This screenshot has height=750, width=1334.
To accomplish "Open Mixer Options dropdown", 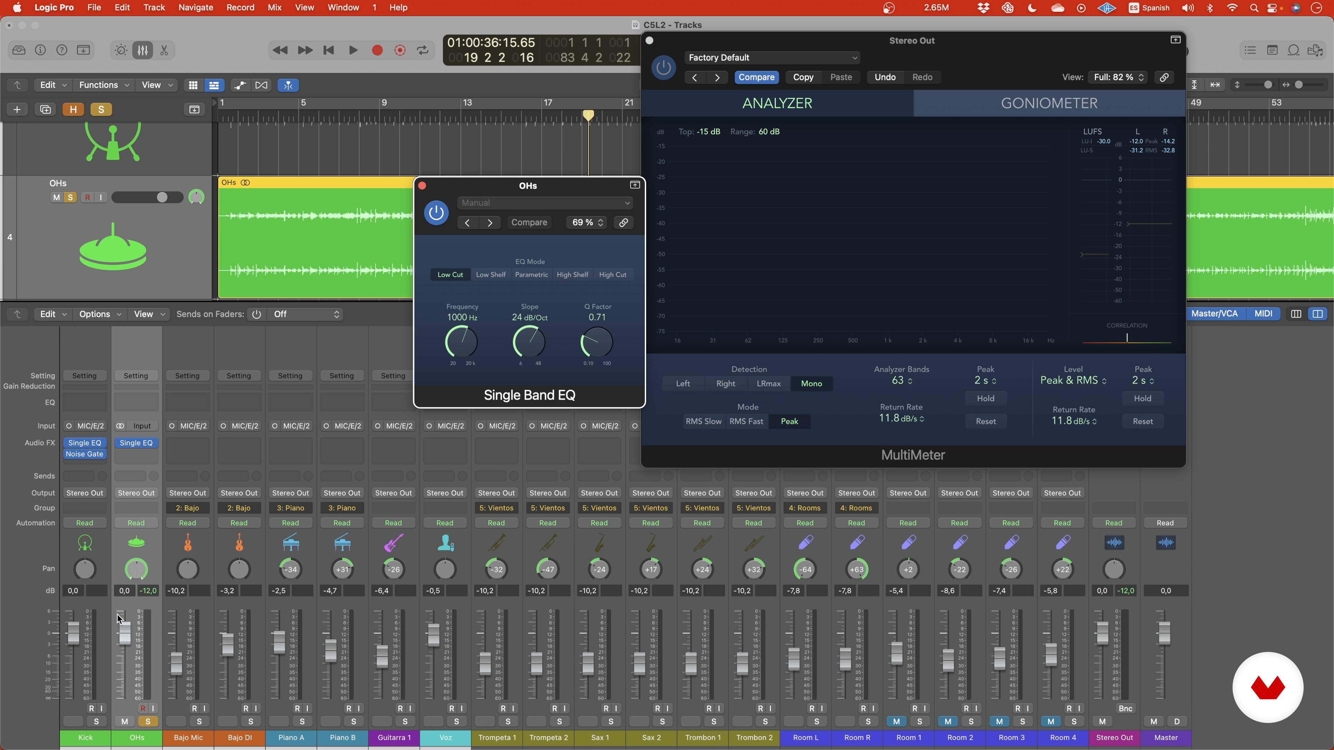I will pyautogui.click(x=99, y=314).
